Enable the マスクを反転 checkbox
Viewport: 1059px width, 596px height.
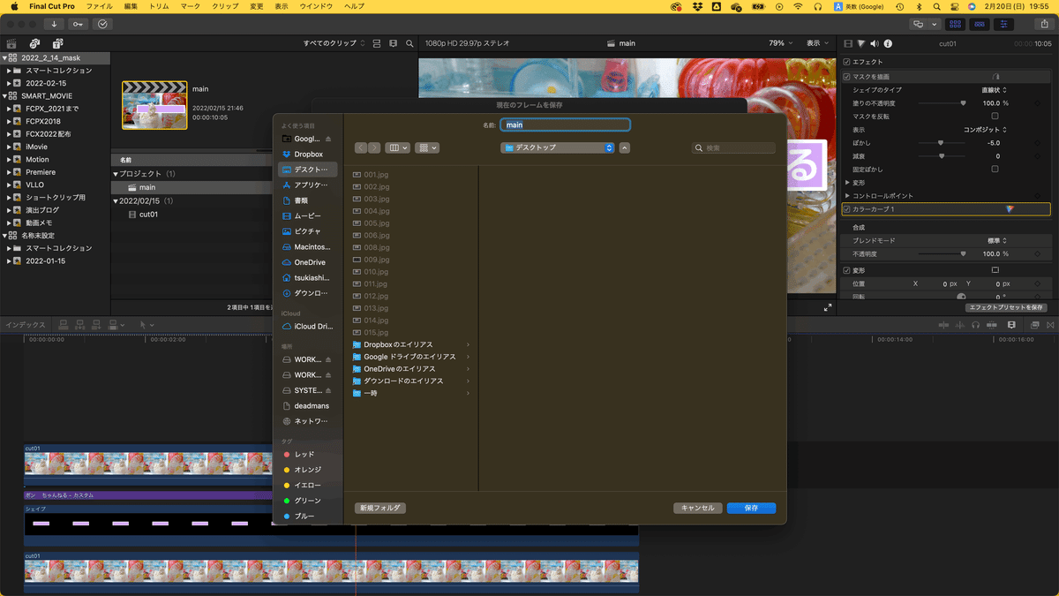(995, 117)
